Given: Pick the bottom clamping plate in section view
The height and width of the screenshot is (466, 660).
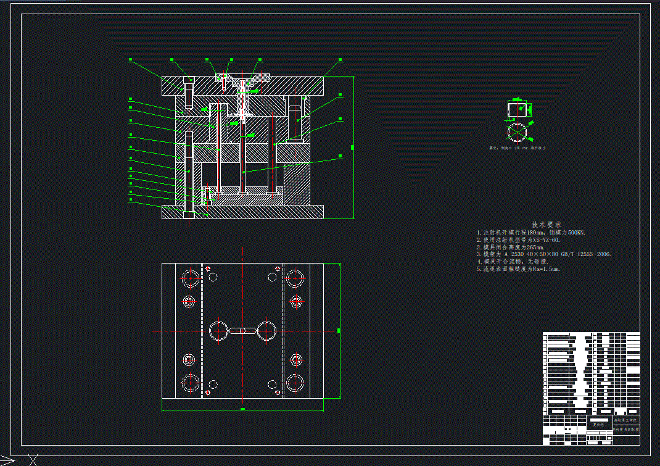Looking at the screenshot, I should pyautogui.click(x=242, y=212).
